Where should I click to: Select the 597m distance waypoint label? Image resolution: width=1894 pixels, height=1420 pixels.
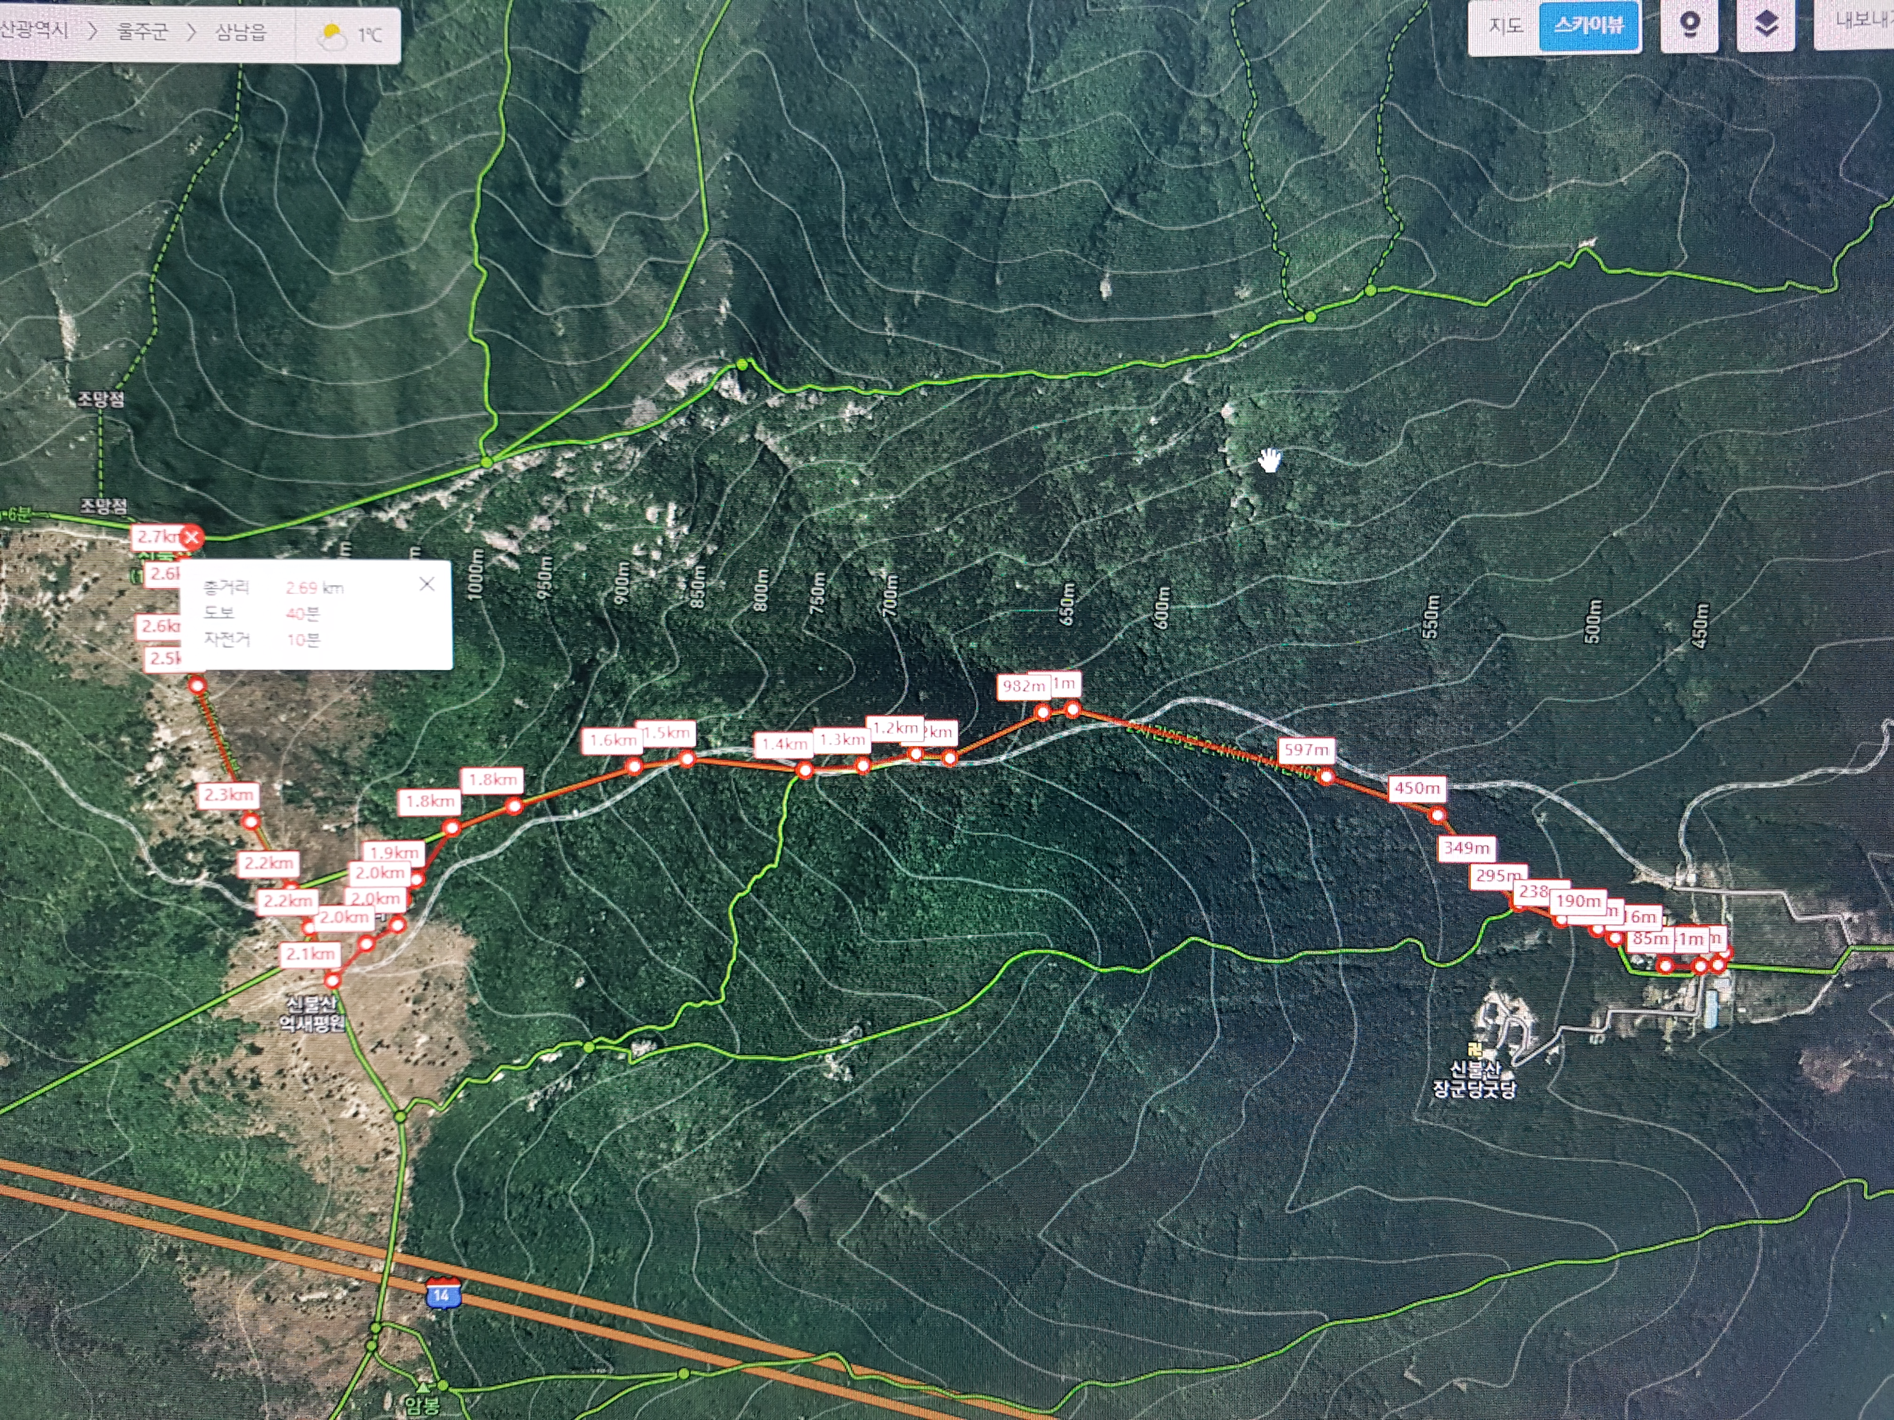pyautogui.click(x=1306, y=750)
